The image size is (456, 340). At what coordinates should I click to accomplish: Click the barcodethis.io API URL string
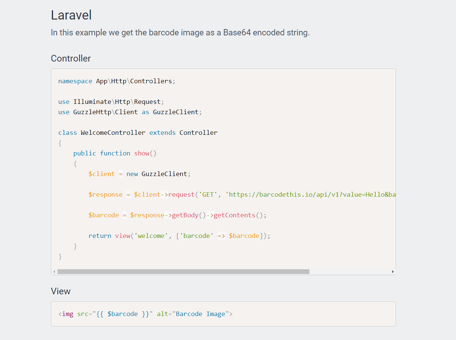tap(311, 194)
